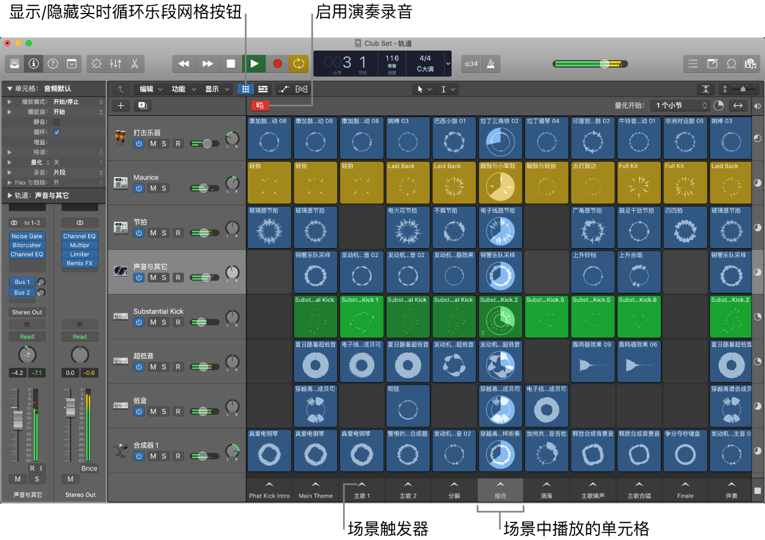Enable performance recording red button
765x540 pixels.
point(260,105)
